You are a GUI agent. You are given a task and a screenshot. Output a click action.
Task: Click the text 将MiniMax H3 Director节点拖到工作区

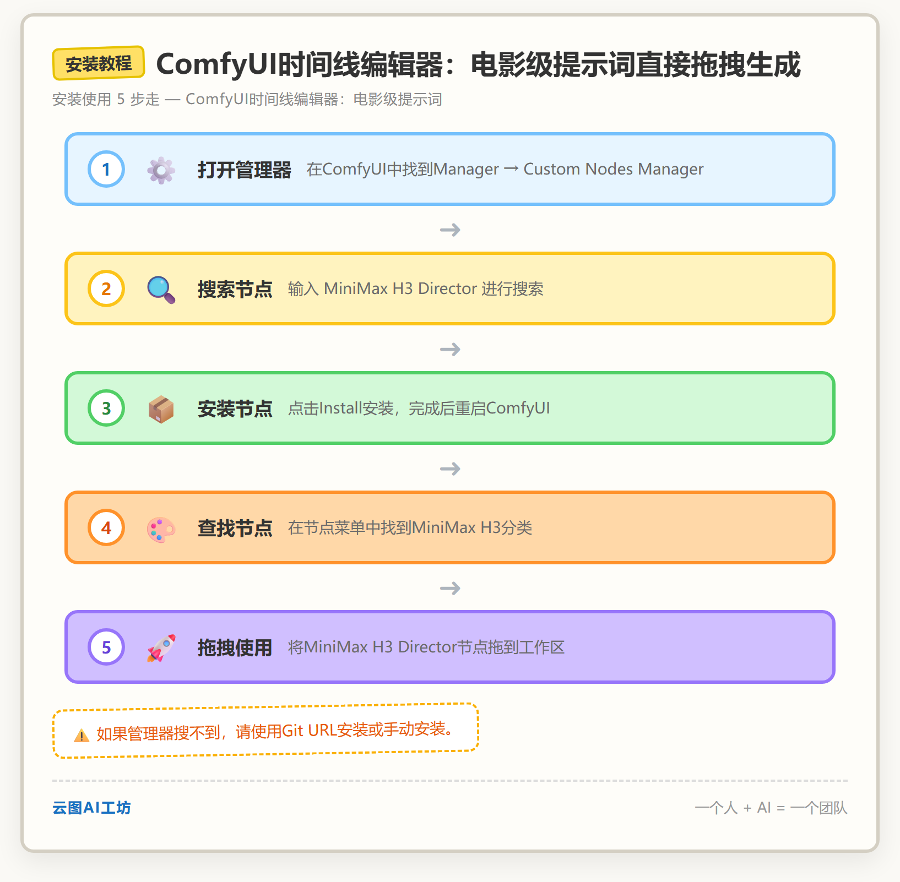click(426, 647)
